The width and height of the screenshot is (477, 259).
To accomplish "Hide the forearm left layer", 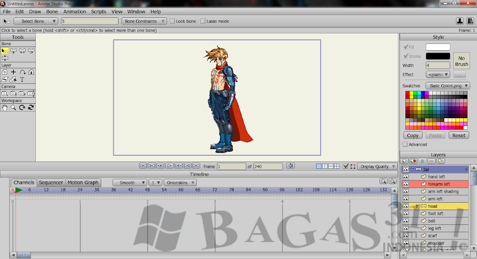I will click(x=405, y=184).
